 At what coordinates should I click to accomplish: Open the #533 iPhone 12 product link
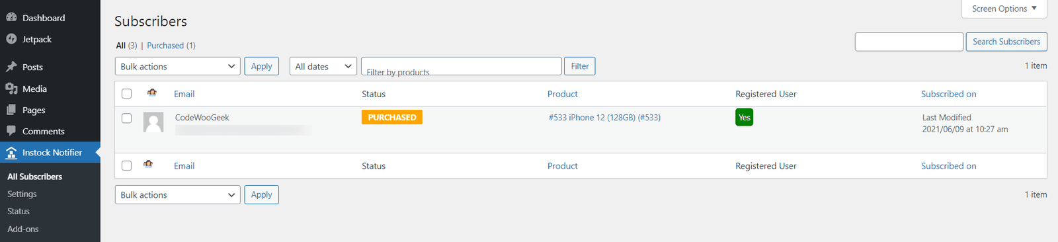pyautogui.click(x=604, y=118)
